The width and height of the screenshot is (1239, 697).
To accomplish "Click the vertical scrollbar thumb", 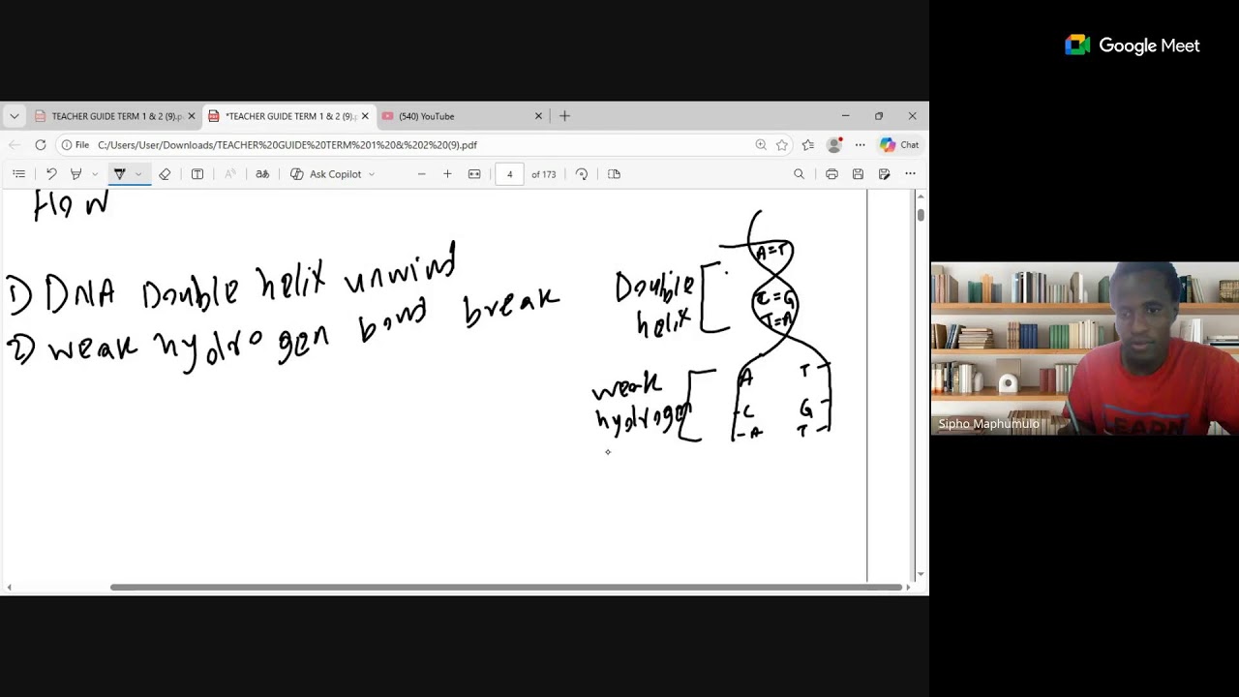I will click(x=920, y=214).
